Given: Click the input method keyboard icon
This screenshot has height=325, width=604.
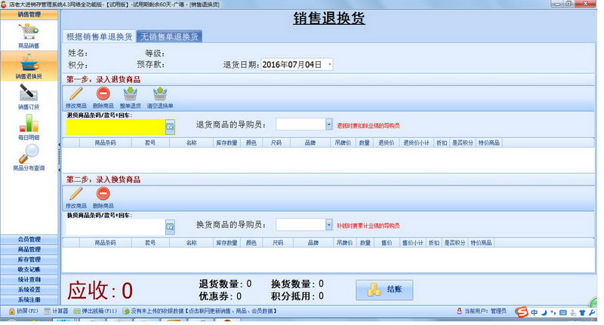Looking at the screenshot, I should [562, 312].
